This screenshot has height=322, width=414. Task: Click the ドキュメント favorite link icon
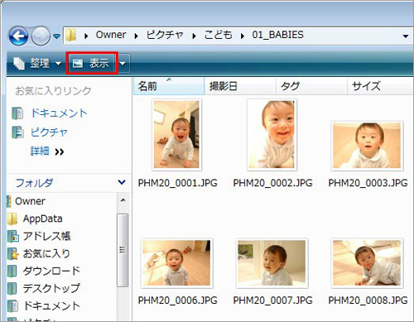click(x=17, y=113)
